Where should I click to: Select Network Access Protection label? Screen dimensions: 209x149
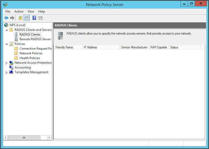click(33, 62)
